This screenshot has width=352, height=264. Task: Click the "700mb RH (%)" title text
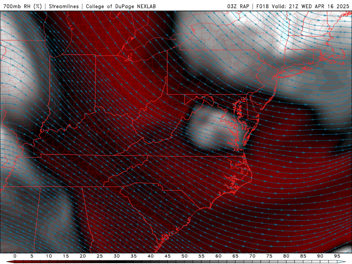(22, 6)
